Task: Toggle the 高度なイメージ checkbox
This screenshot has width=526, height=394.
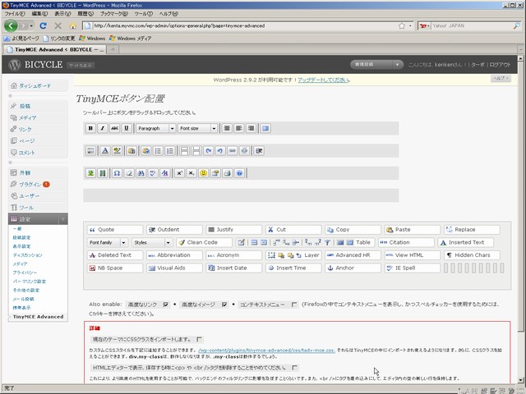Action: click(225, 305)
